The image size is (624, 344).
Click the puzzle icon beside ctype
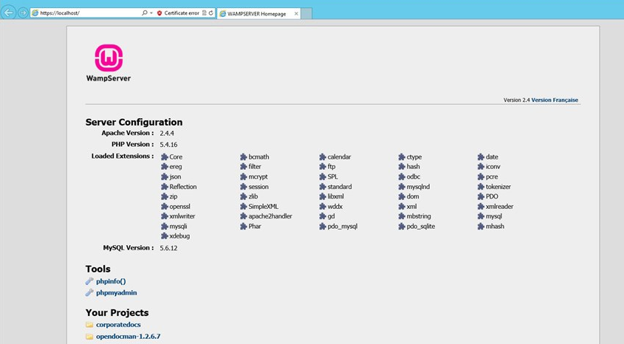402,156
